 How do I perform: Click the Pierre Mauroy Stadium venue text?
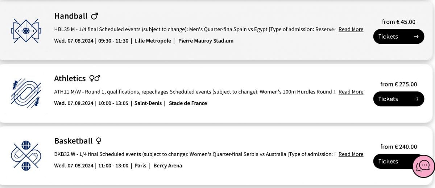(206, 41)
